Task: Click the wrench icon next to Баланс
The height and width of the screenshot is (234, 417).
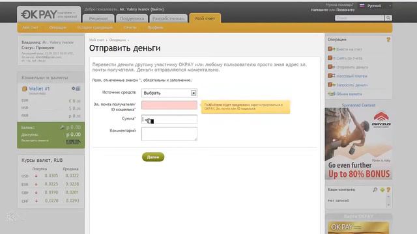Action: tap(63, 127)
